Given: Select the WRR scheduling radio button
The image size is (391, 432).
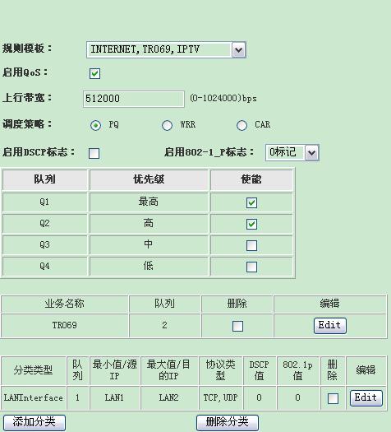Looking at the screenshot, I should tap(167, 125).
